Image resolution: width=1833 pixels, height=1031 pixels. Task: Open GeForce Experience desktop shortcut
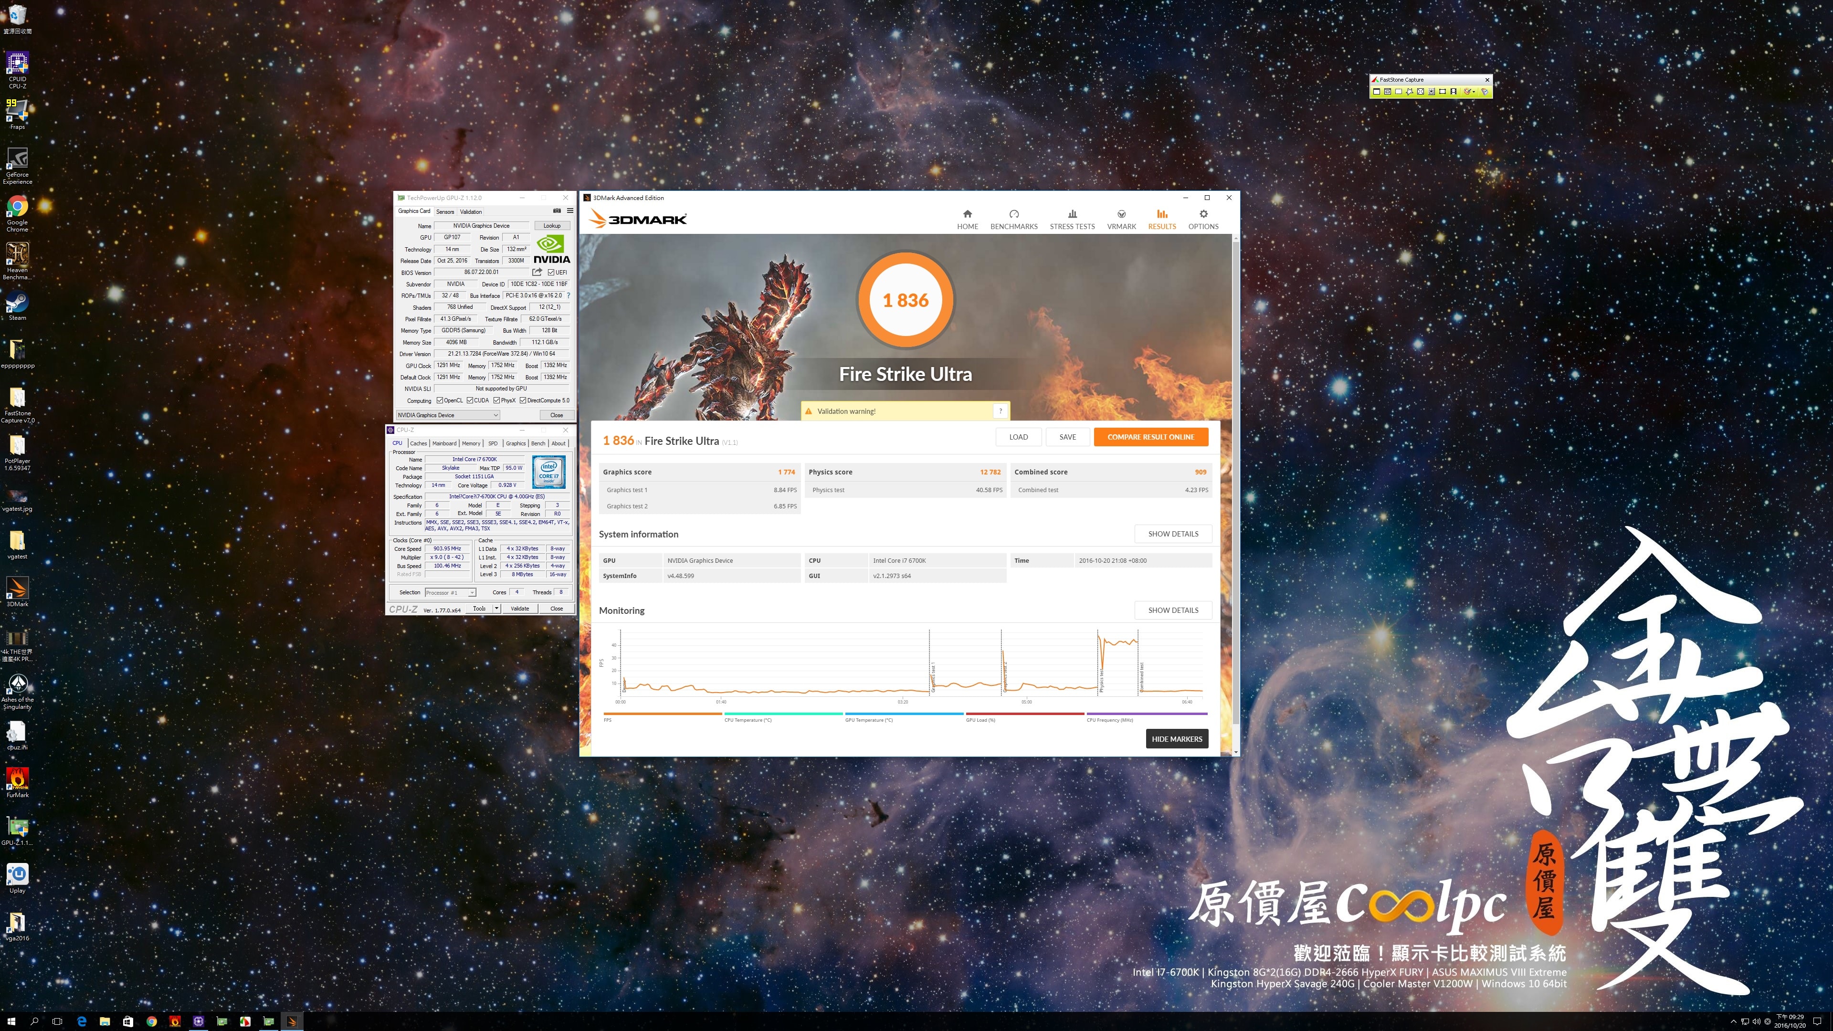(x=18, y=166)
